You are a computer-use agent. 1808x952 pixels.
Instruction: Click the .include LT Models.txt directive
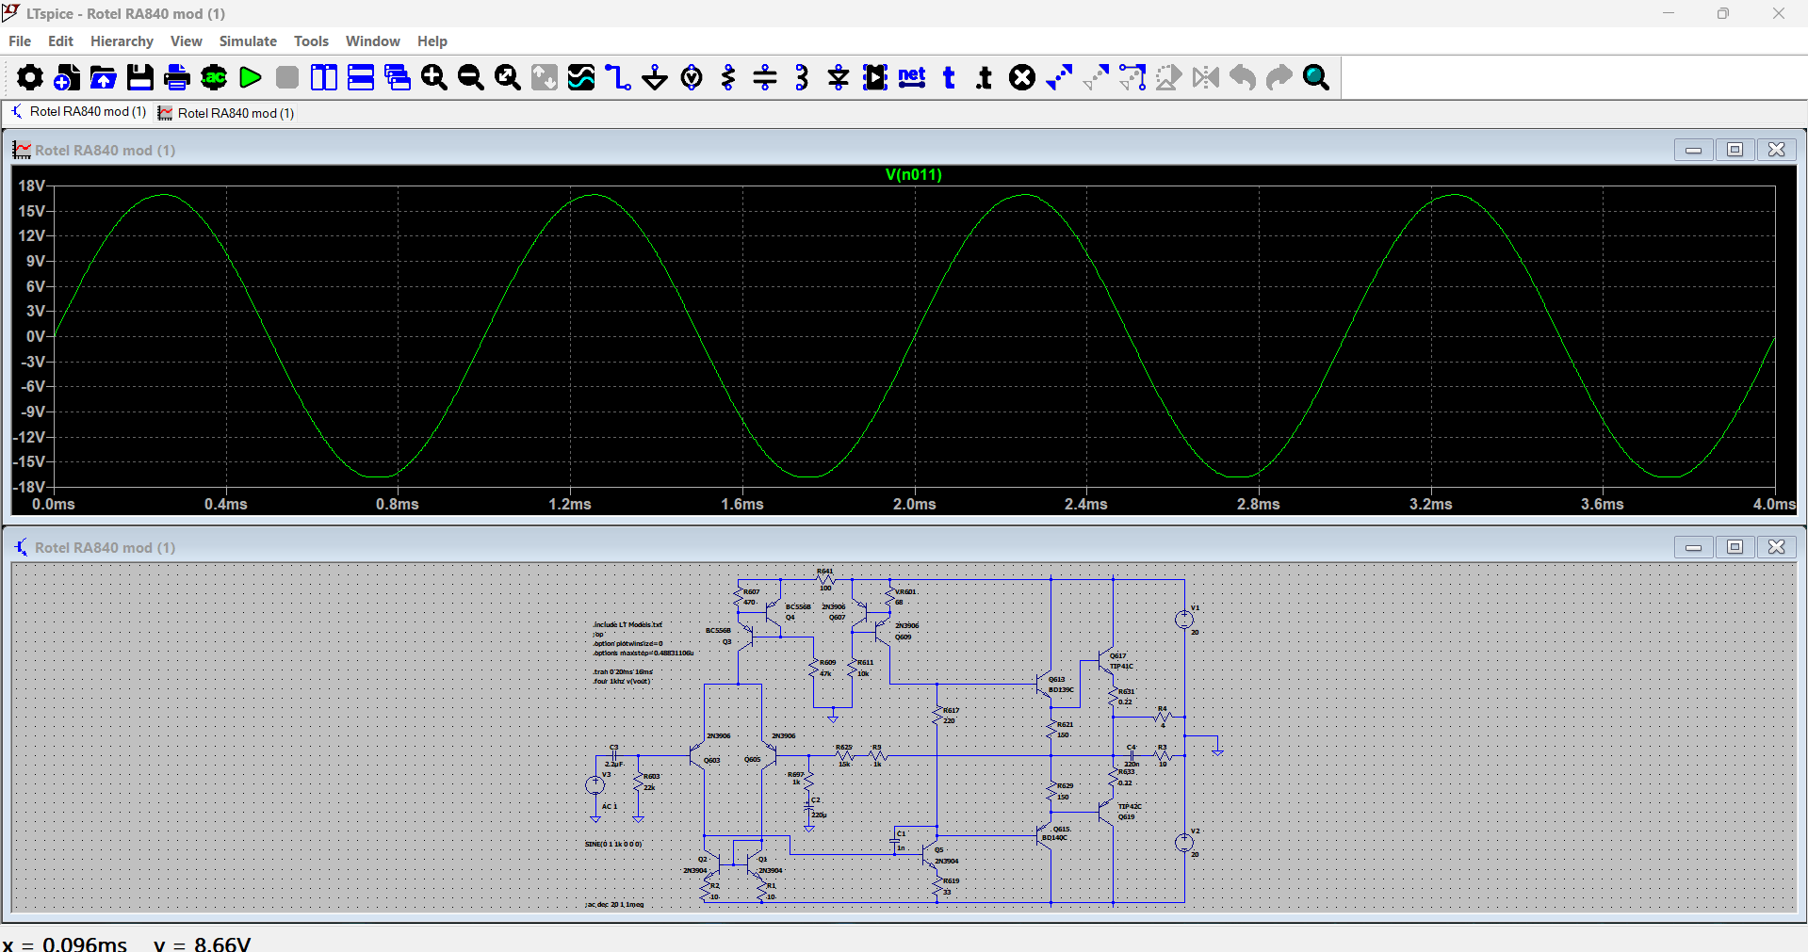click(x=627, y=624)
